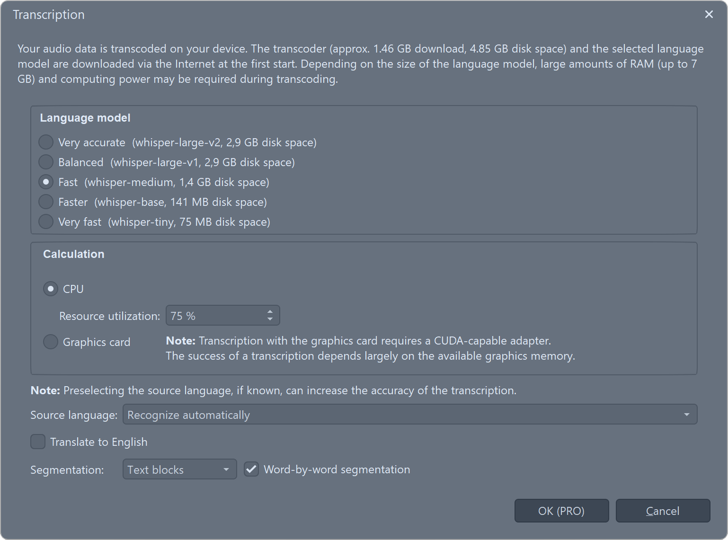Close the Transcription dialog
Viewport: 728px width, 540px height.
click(709, 15)
